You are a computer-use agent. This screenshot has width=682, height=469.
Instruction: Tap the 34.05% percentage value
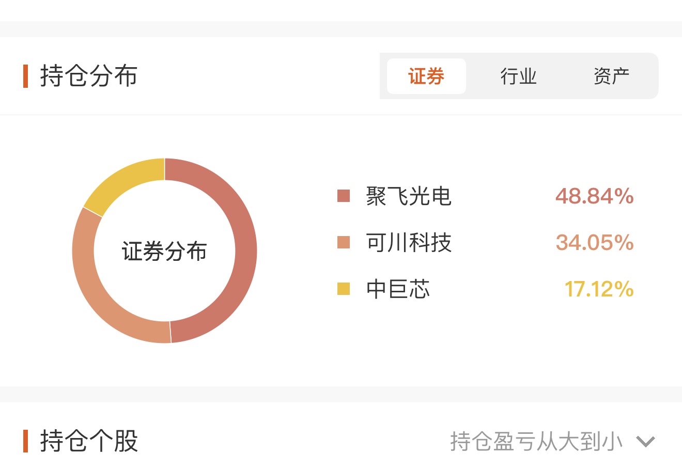[x=594, y=242]
